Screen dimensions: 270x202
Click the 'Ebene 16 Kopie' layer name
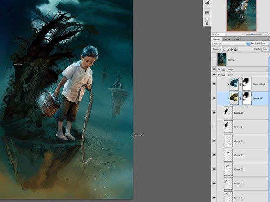[x=259, y=84]
